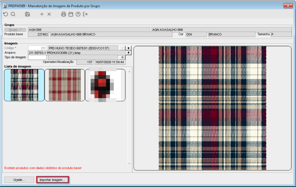Expand Tipo de imagem lookup chevron
This screenshot has height=187, width=296.
click(122, 57)
